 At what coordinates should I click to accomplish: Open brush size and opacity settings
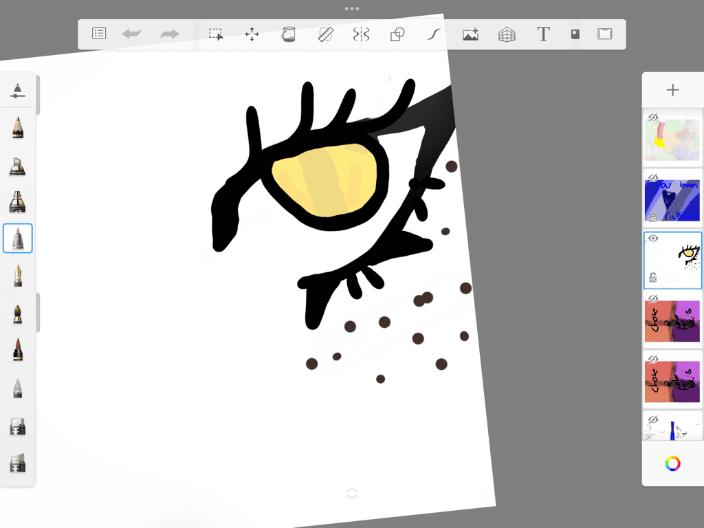[x=18, y=90]
